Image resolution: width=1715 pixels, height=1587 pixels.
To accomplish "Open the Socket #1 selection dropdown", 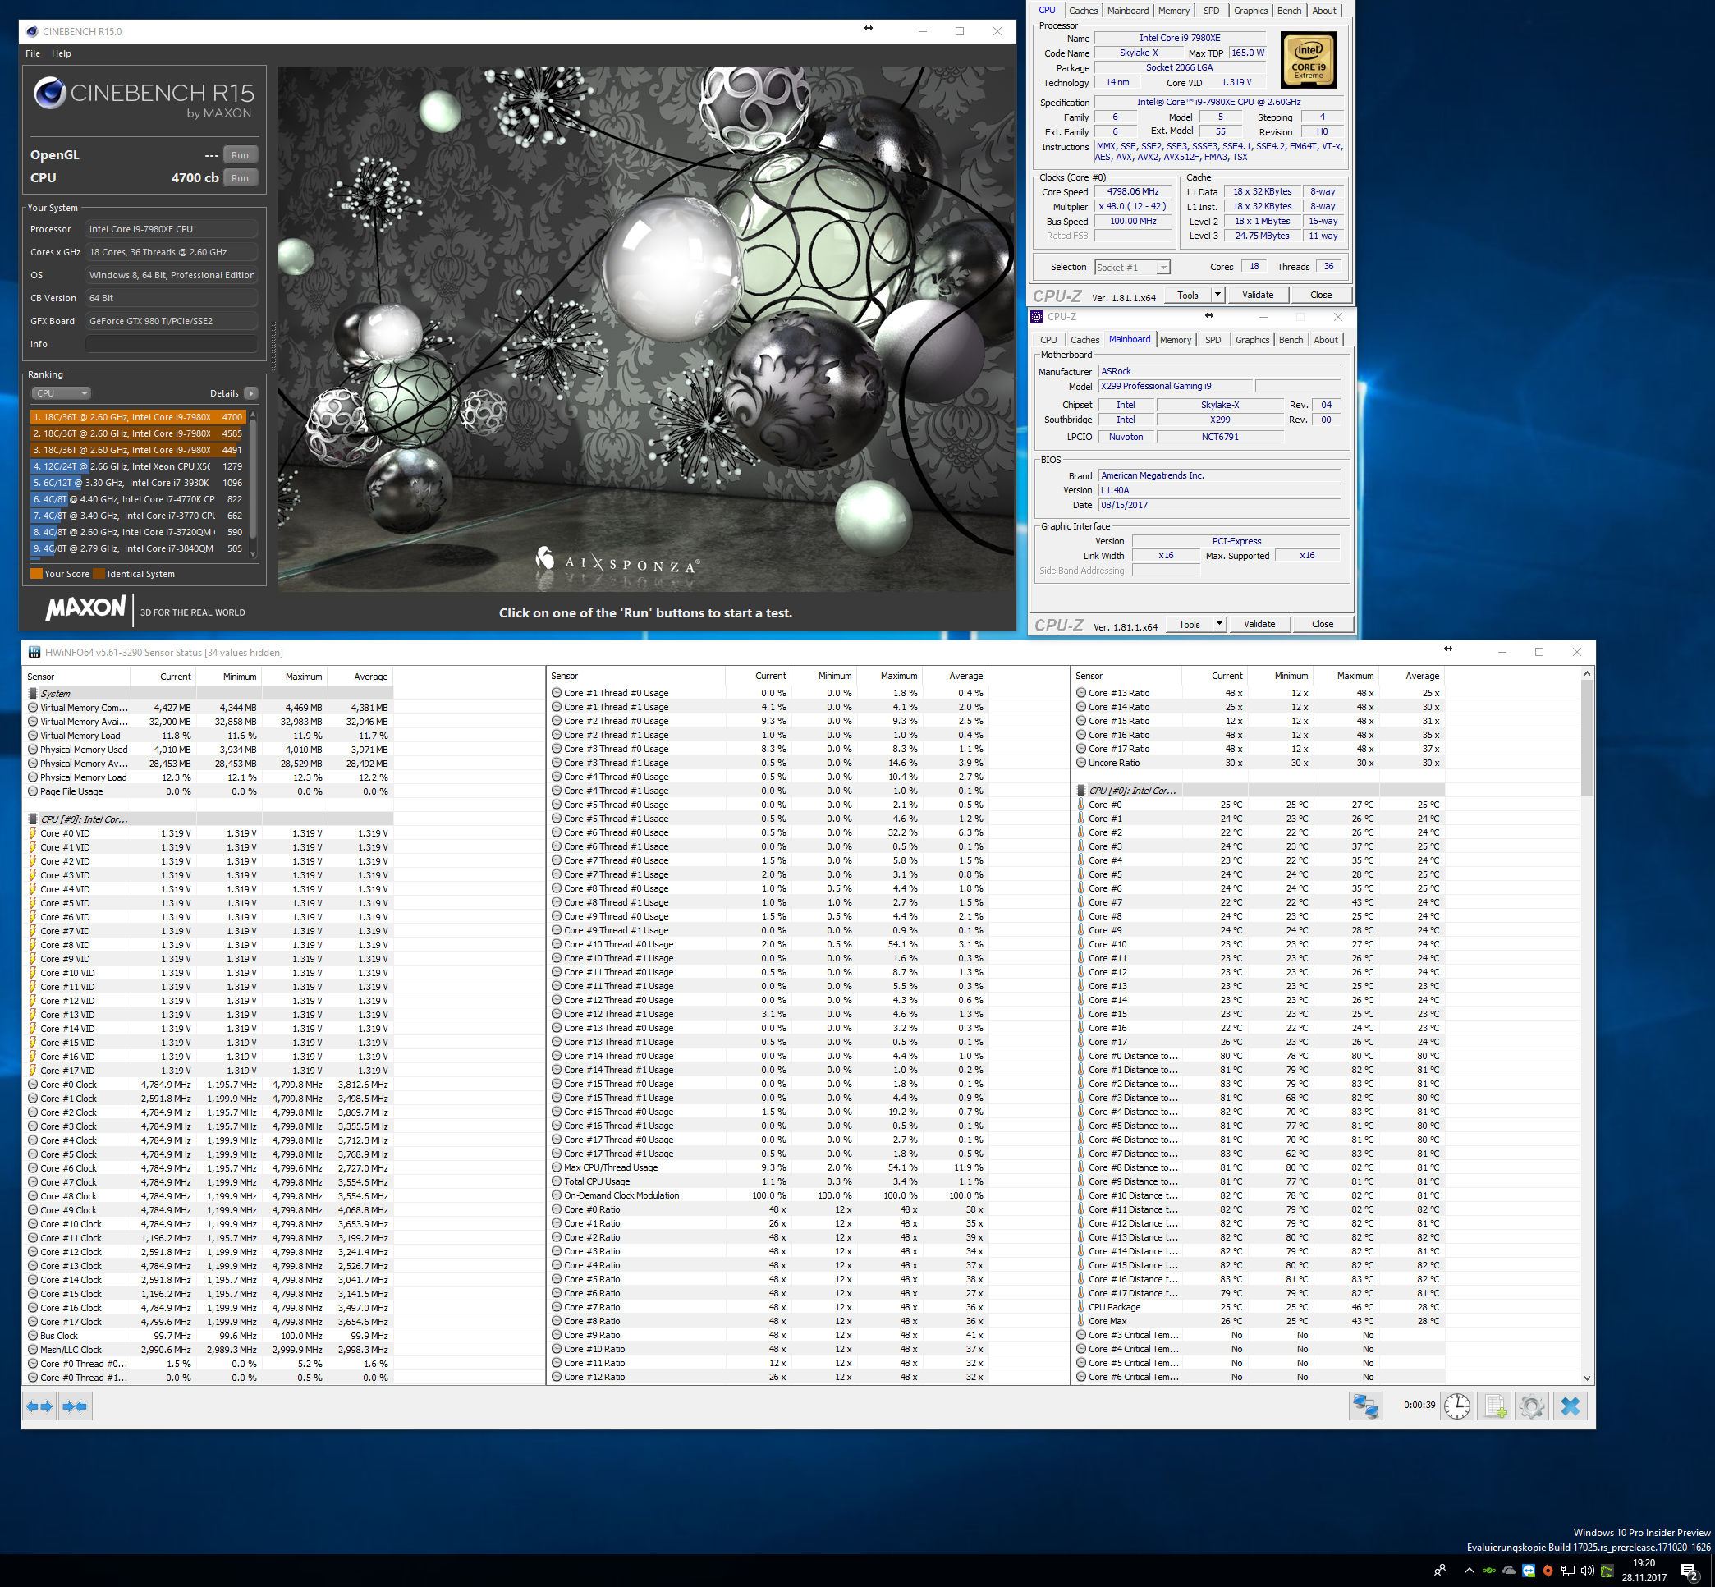I will coord(1132,267).
